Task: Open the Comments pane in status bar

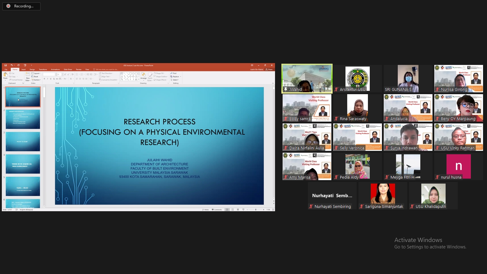Action: coord(217,210)
